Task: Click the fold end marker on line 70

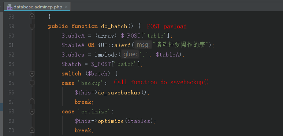Action: [32, 131]
